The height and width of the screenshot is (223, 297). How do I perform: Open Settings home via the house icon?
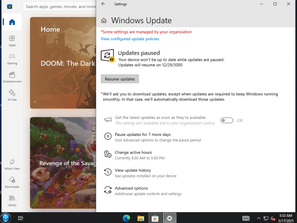104,21
